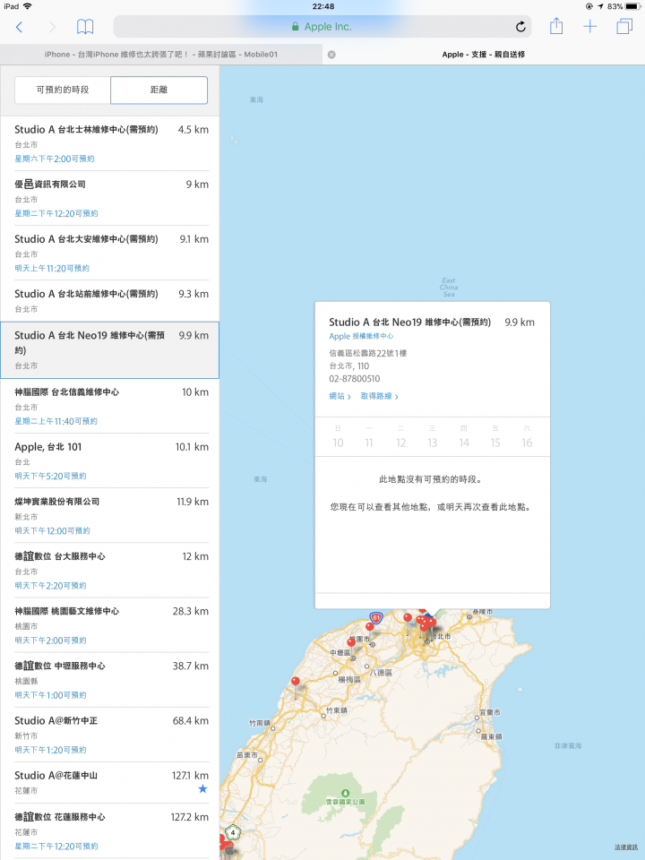Open 明天下午5:20可預約 time slot link
The height and width of the screenshot is (860, 645).
(50, 476)
